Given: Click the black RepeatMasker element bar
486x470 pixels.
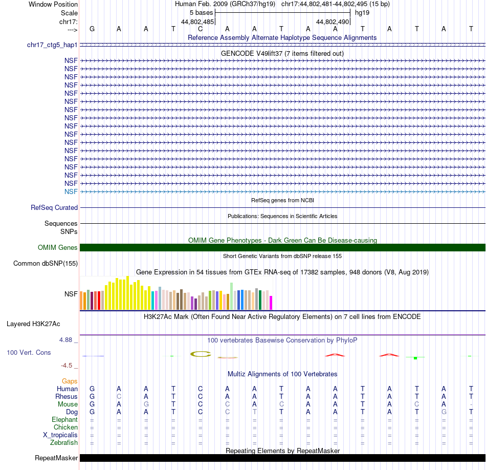Looking at the screenshot, I should (282, 458).
